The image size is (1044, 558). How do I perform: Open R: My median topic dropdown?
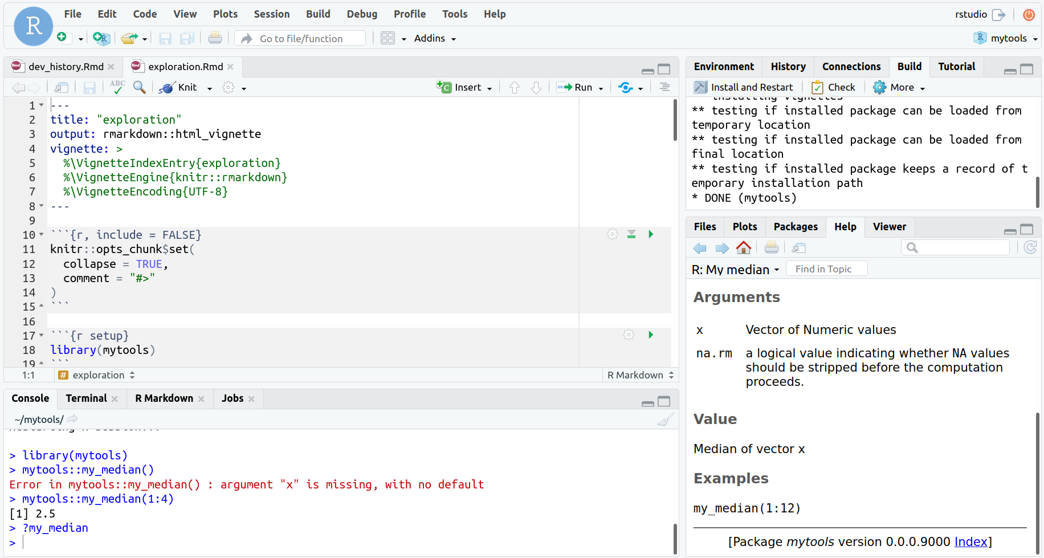(x=736, y=270)
